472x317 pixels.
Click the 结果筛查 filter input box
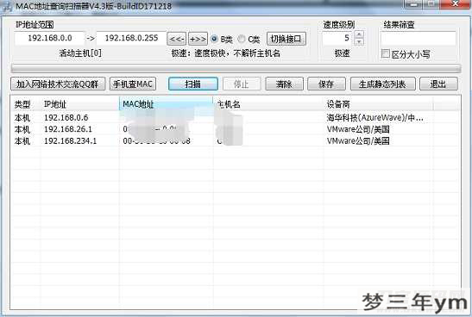point(419,38)
